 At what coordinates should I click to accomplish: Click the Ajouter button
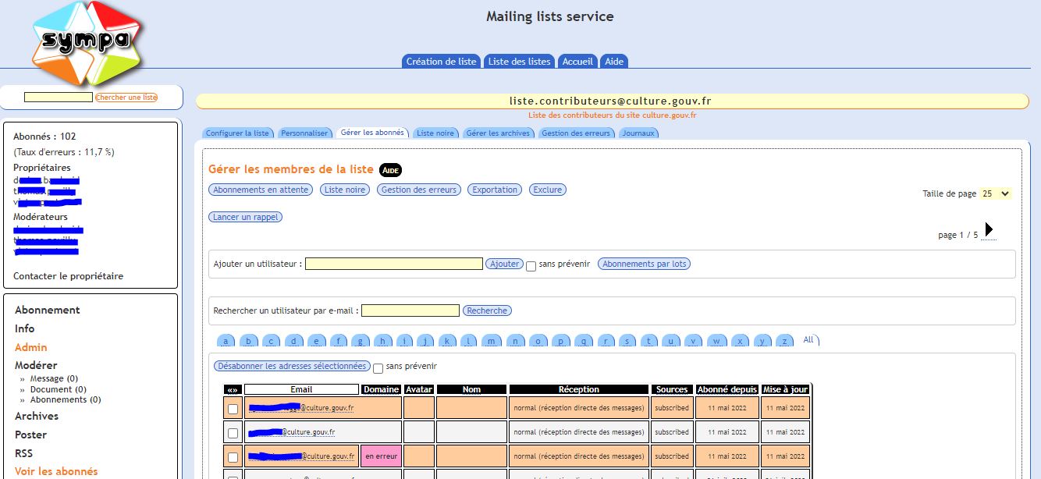click(x=504, y=264)
